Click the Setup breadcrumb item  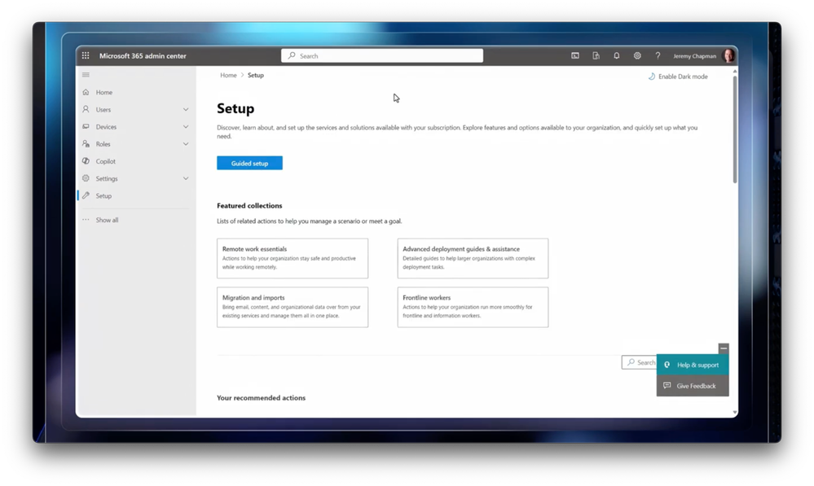(255, 75)
